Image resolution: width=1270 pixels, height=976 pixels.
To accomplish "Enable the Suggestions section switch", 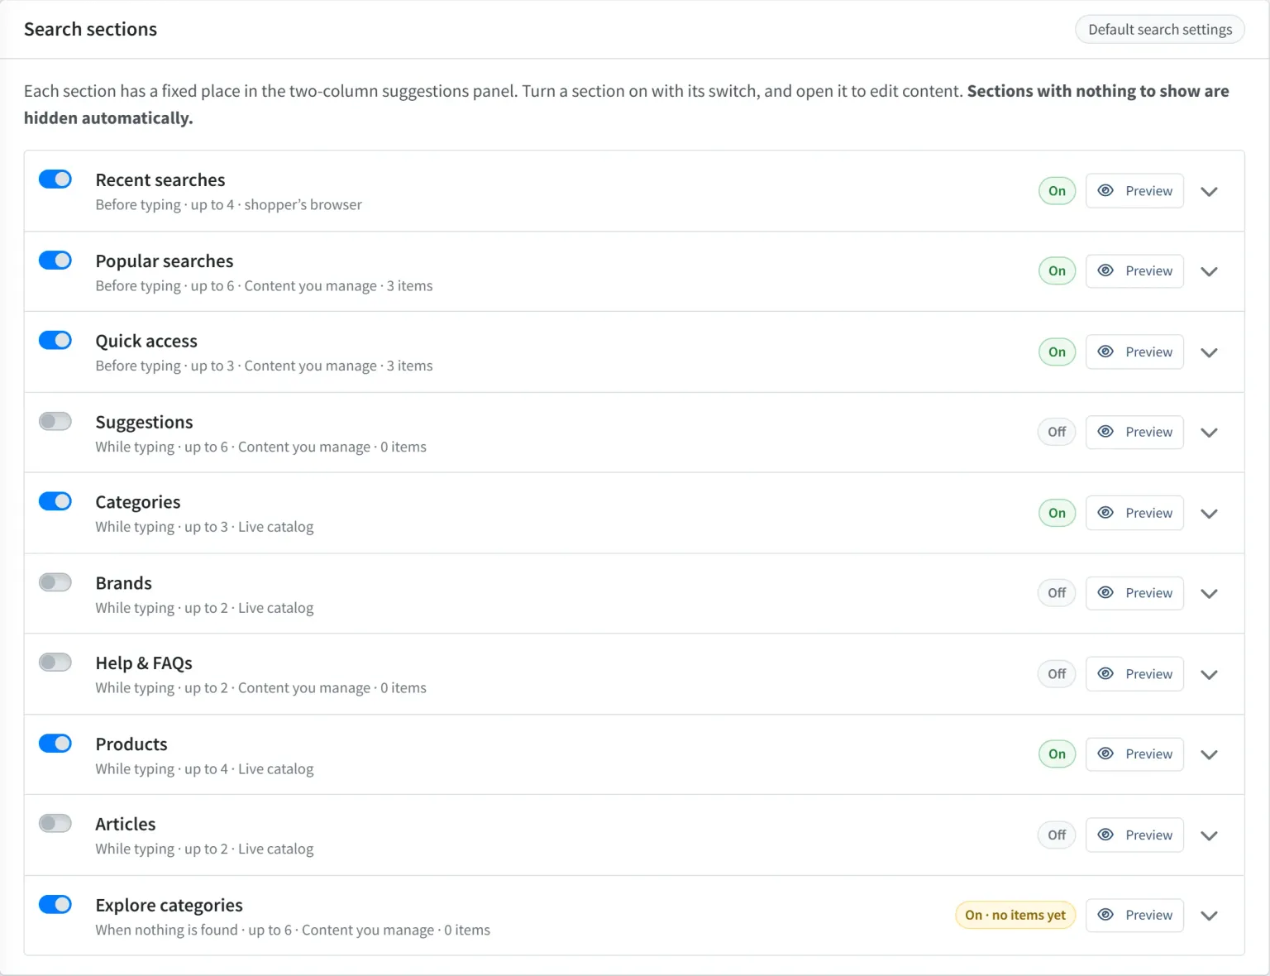I will (x=55, y=422).
